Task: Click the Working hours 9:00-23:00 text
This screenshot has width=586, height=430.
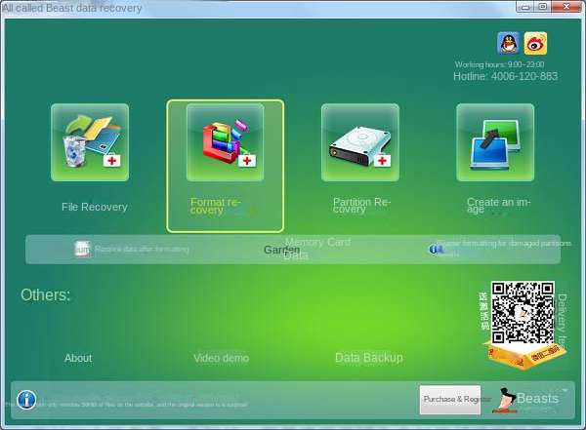Action: click(x=499, y=64)
